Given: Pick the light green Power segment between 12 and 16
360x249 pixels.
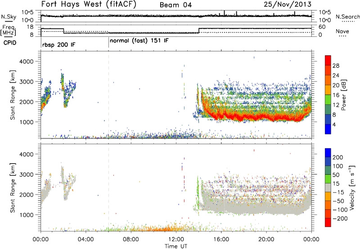Looking at the screenshot, I should (328, 100).
